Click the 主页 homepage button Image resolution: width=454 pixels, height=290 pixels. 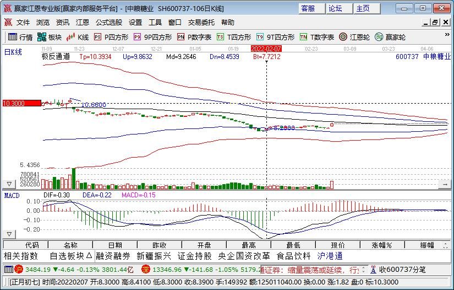tap(367, 8)
